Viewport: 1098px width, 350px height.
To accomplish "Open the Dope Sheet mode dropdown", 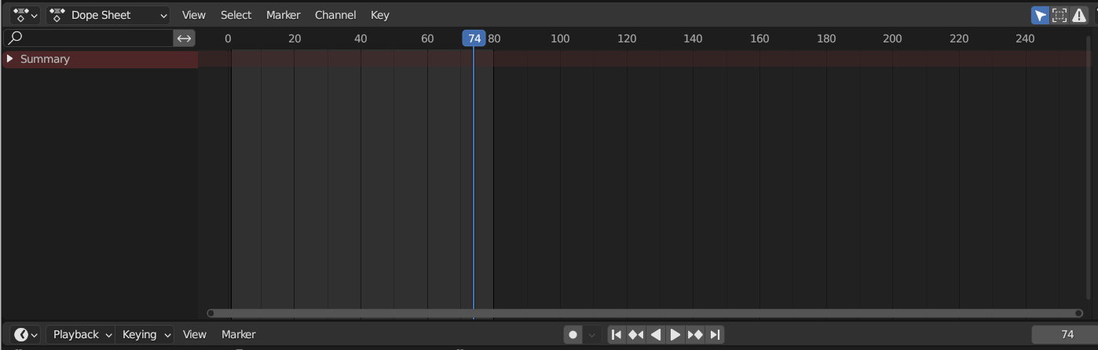I will tap(108, 15).
